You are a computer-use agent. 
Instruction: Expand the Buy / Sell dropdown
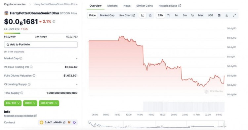[13, 103]
